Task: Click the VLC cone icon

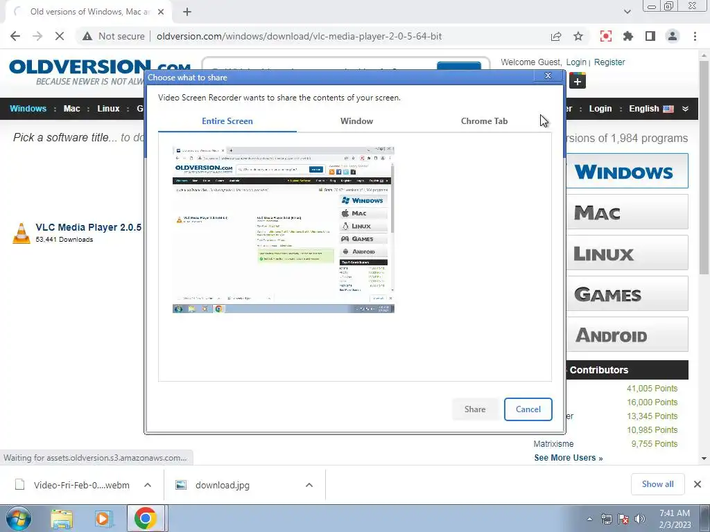Action: pos(21,233)
